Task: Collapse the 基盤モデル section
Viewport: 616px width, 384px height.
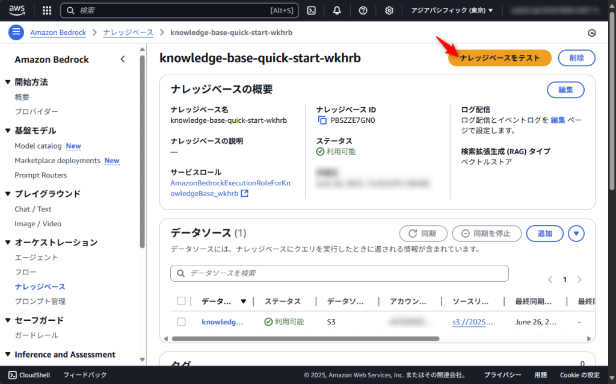Action: point(7,131)
